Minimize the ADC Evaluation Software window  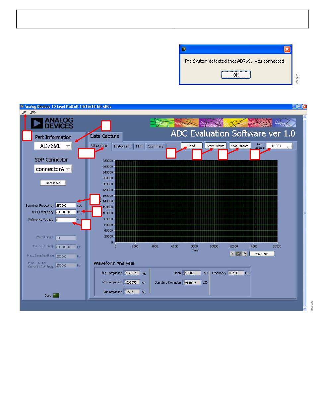[294, 106]
